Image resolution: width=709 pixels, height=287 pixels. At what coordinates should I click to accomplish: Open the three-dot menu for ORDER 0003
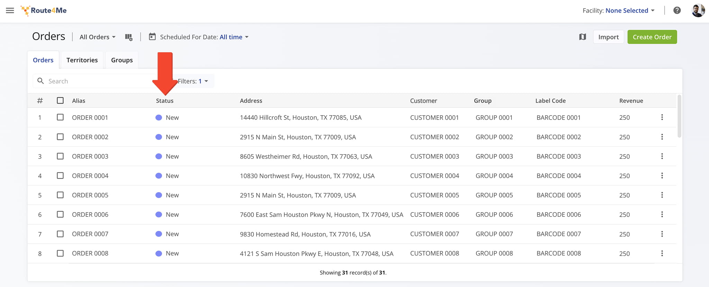tap(662, 156)
